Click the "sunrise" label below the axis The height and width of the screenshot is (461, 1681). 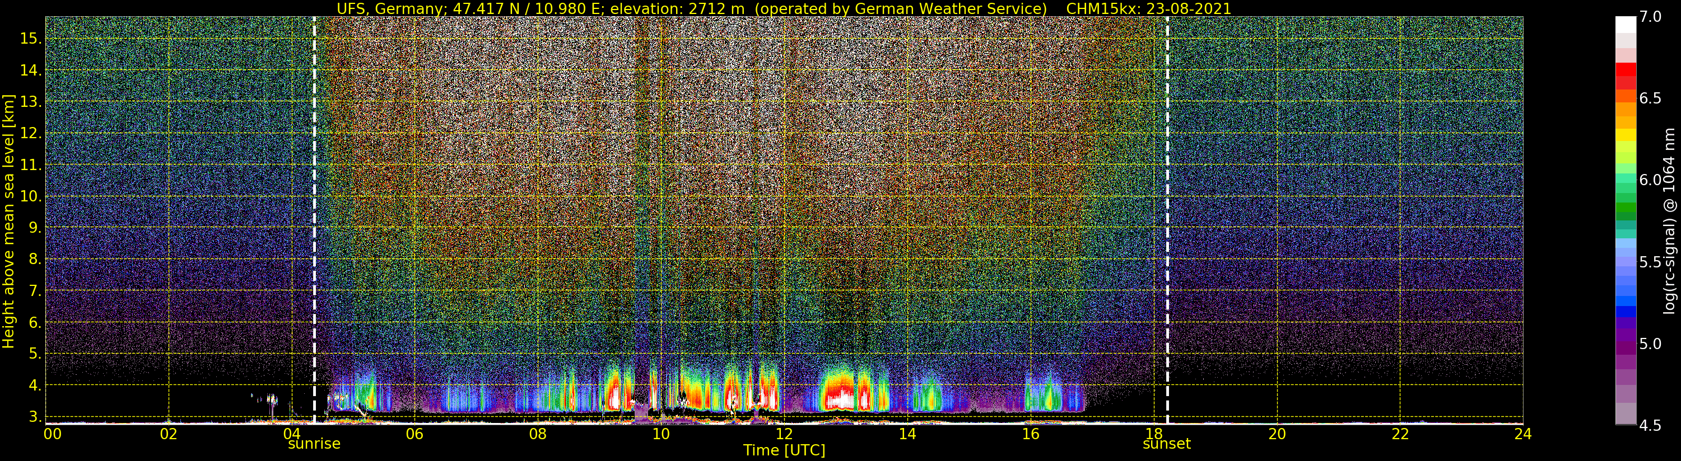coord(315,444)
